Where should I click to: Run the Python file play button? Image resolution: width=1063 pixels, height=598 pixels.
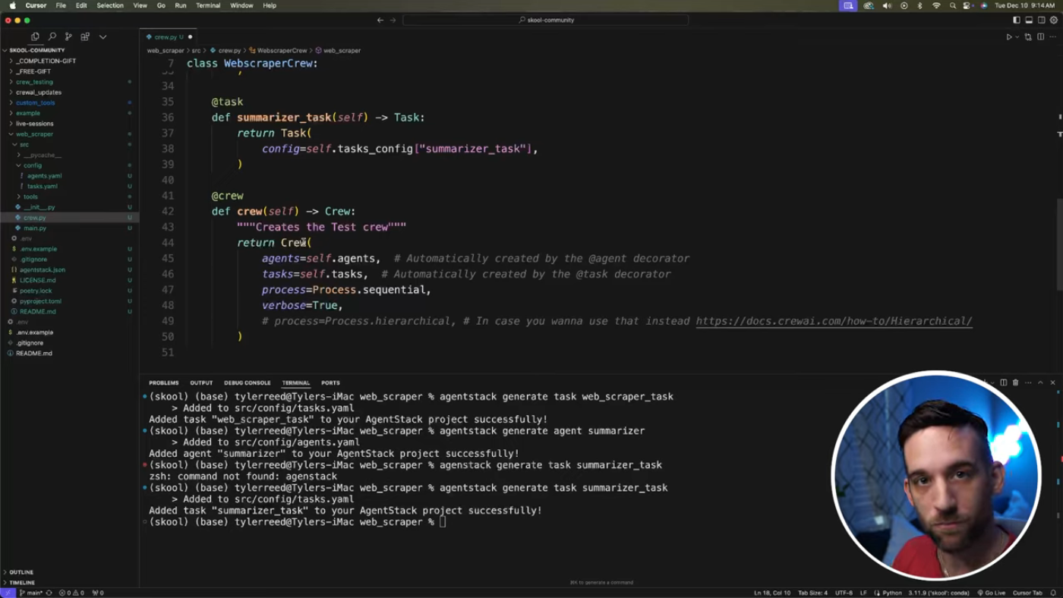point(1009,36)
